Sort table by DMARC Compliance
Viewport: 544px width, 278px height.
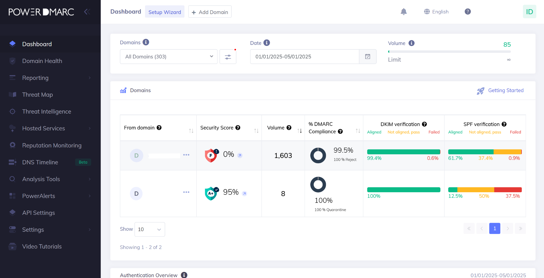click(358, 131)
